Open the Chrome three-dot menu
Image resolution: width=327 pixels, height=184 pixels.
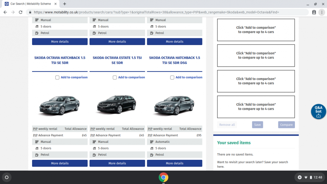tap(322, 12)
